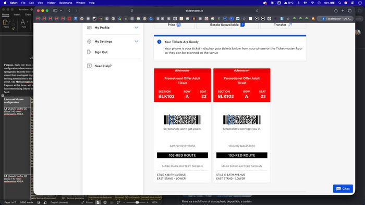Click the Need Help question mark icon

coord(89,66)
